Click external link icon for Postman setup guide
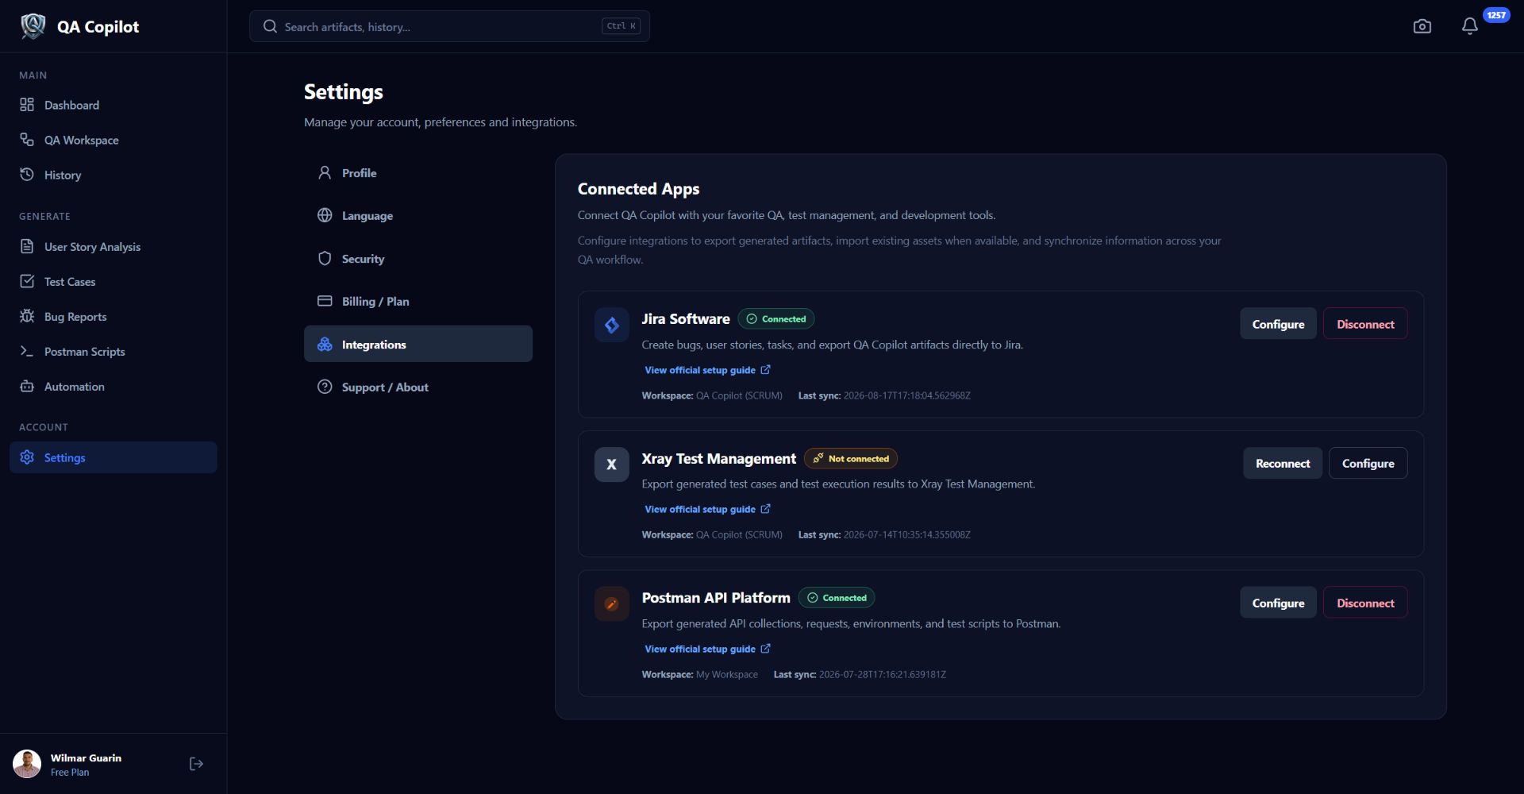This screenshot has height=794, width=1524. coord(765,648)
